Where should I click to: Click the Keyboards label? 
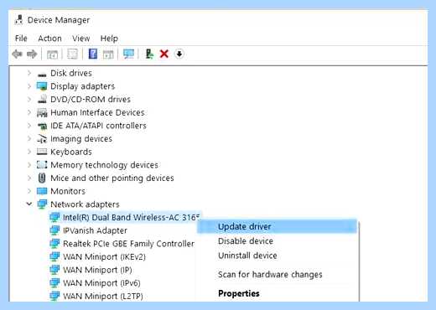point(71,152)
